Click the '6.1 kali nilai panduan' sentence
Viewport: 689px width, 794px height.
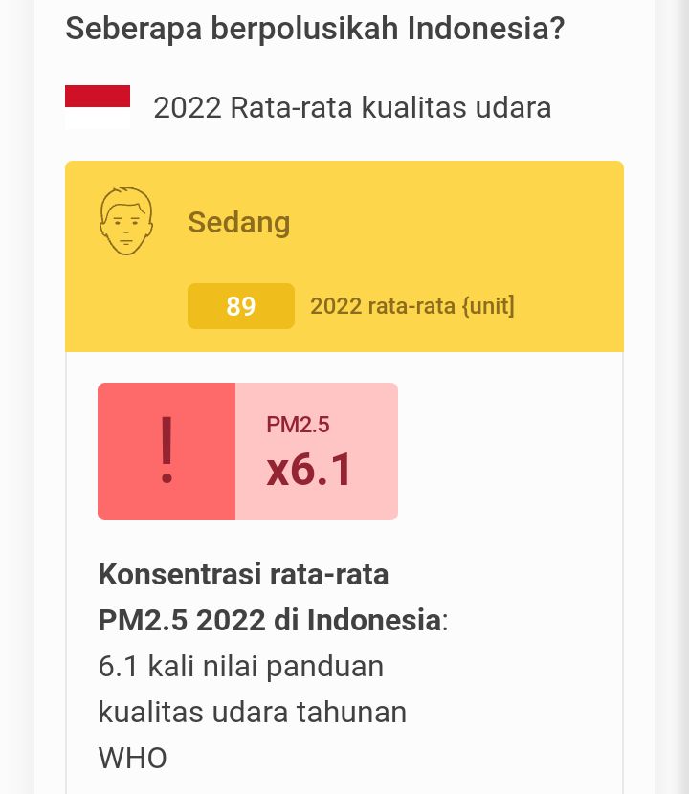(240, 666)
